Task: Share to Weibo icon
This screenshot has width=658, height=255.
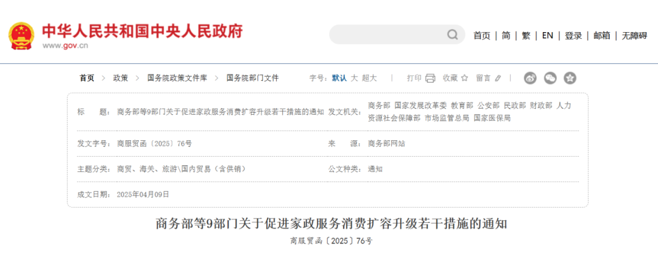Action: pos(530,78)
